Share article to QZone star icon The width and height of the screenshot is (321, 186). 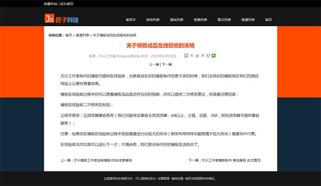192,55
